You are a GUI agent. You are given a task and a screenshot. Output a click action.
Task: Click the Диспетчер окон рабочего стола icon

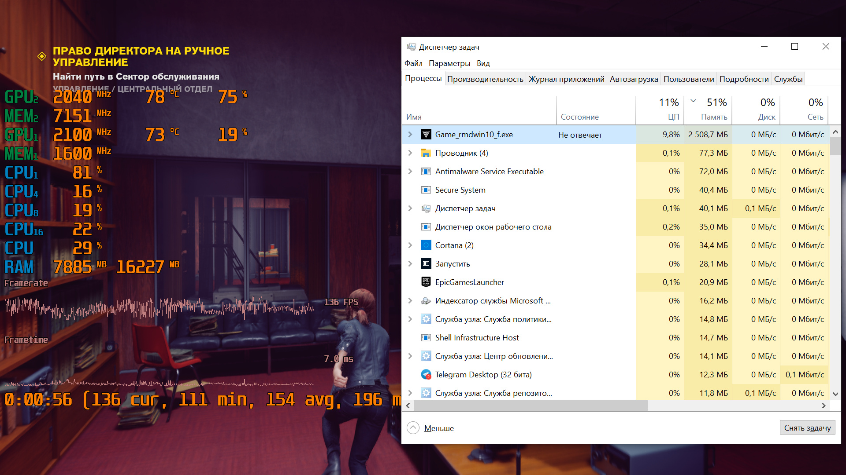point(426,227)
